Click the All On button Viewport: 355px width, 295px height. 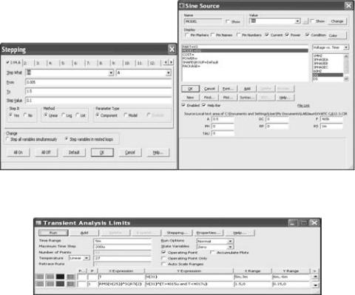pyautogui.click(x=18, y=152)
